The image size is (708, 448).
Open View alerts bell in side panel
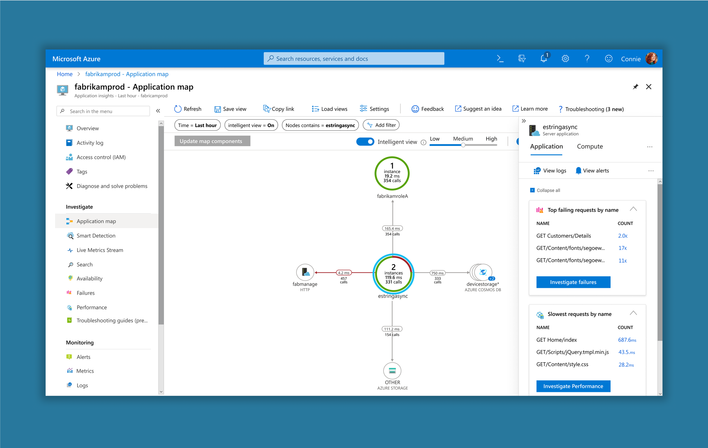(578, 171)
